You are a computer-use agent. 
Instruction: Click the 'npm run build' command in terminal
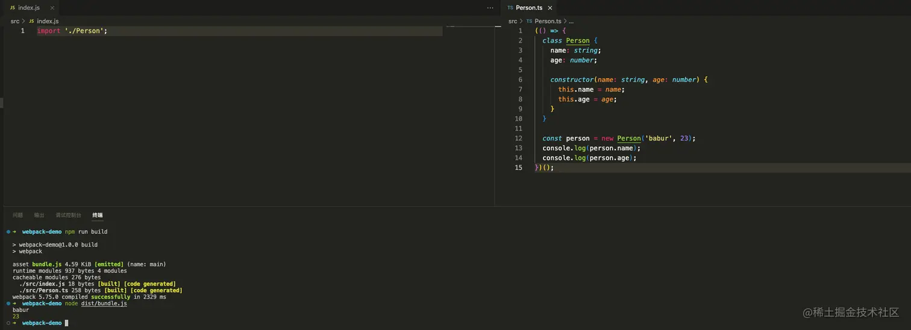point(86,231)
